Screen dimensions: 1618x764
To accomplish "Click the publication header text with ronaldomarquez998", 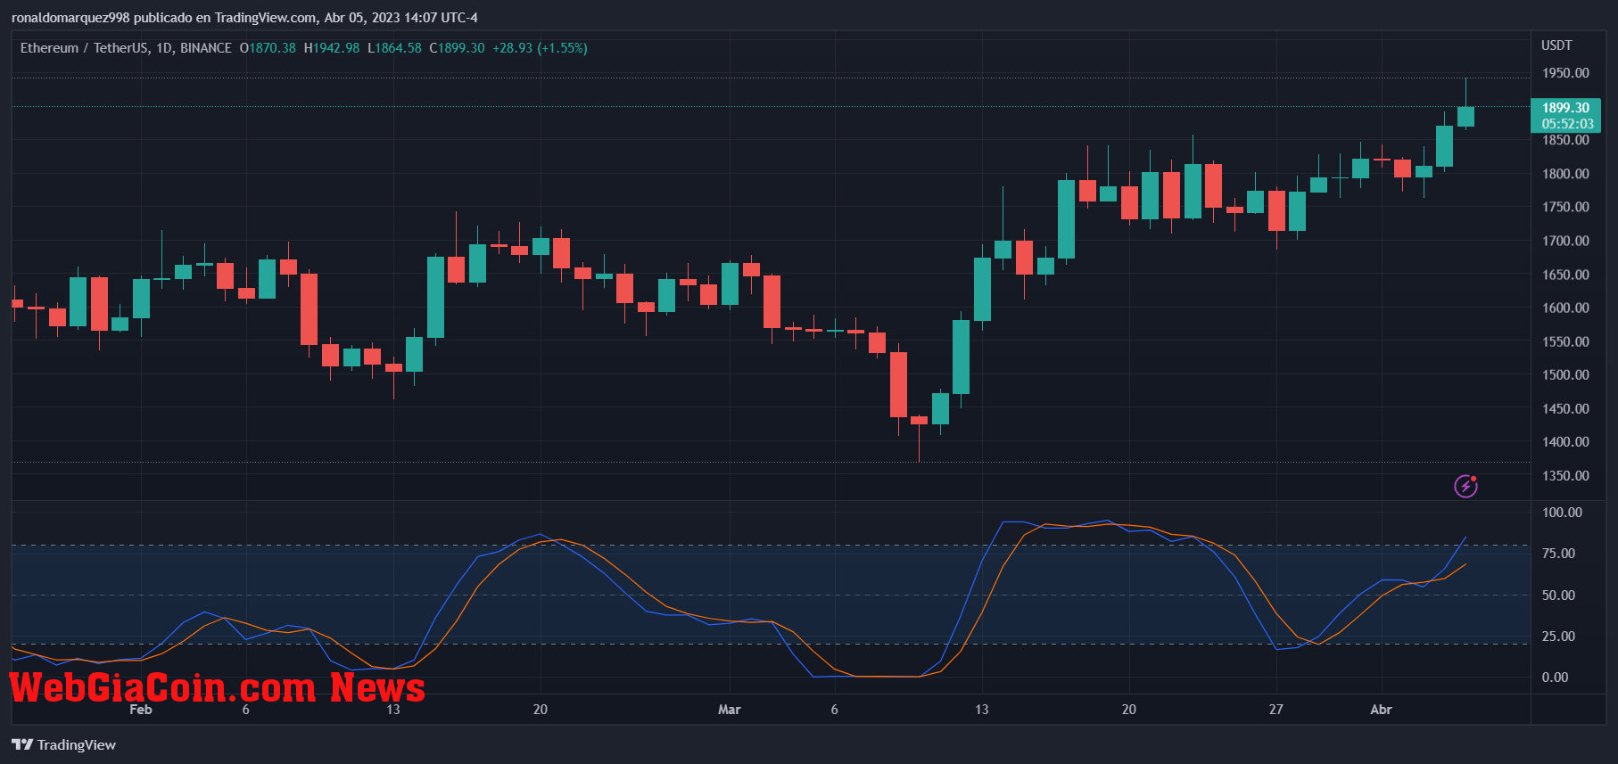I will [x=244, y=18].
